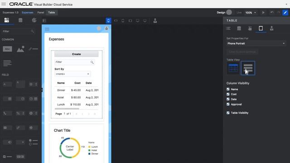Open the preview app hamburger menu
This screenshot has width=290, height=163.
click(x=47, y=29)
